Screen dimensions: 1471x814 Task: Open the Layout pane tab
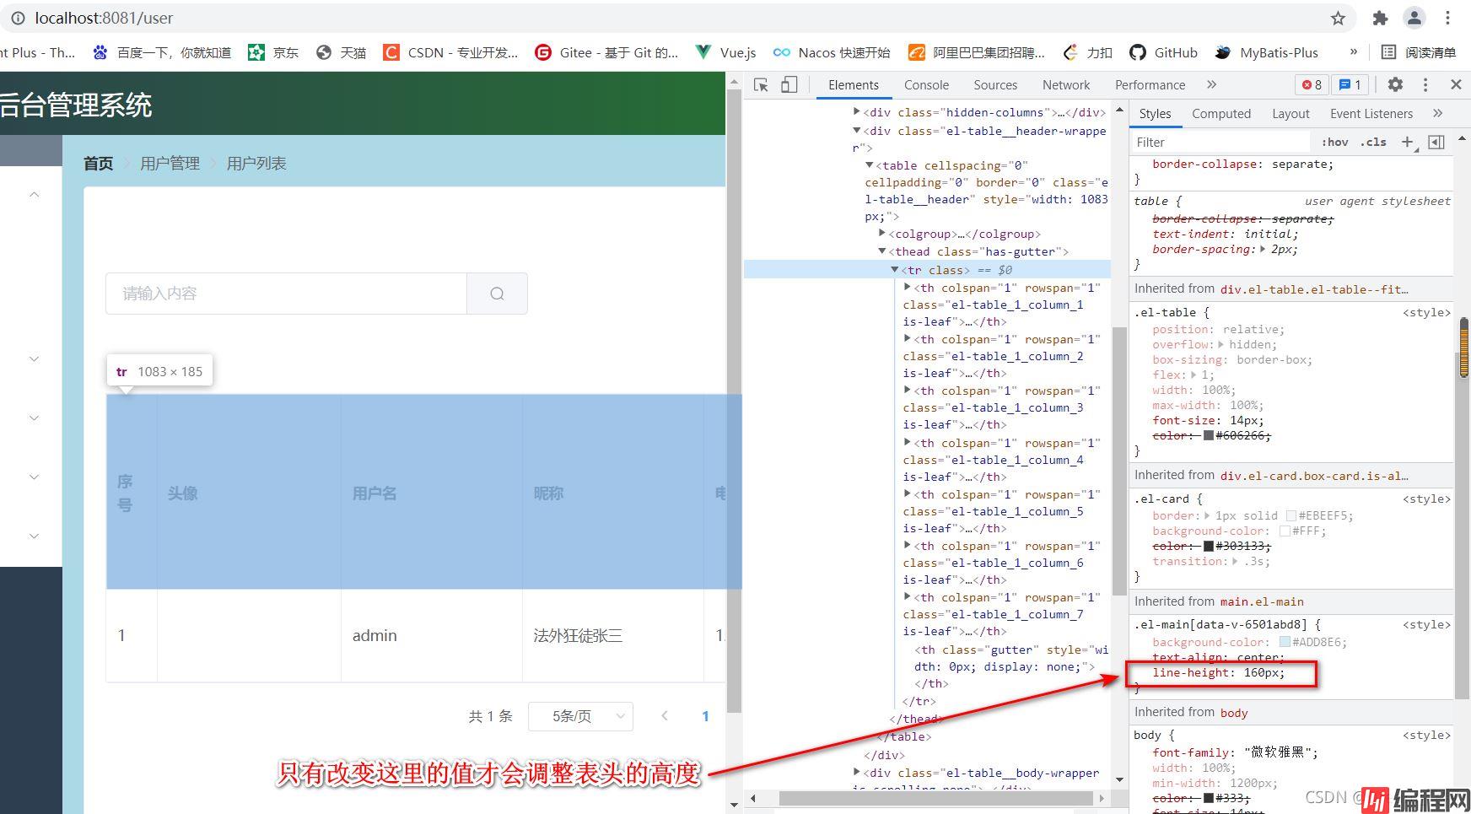(1290, 114)
